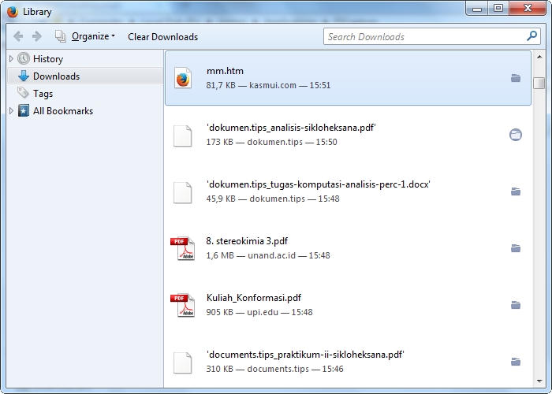This screenshot has width=552, height=394.
Task: Expand the History tree node
Action: coord(11,59)
